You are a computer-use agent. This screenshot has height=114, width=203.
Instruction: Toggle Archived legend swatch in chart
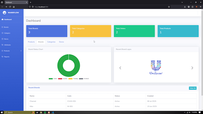[x=81, y=79]
